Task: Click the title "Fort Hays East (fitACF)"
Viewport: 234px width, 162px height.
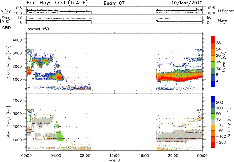Action: (x=57, y=3)
